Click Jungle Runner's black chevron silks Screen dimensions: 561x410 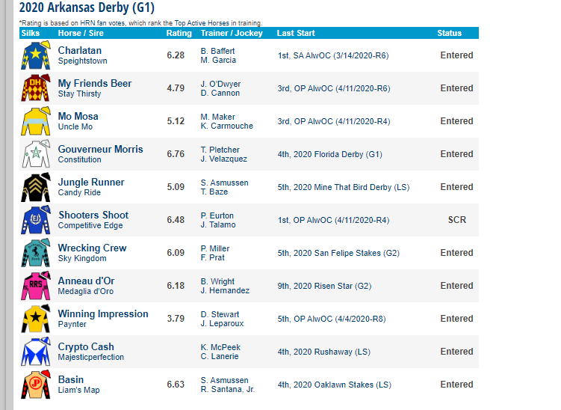[35, 187]
